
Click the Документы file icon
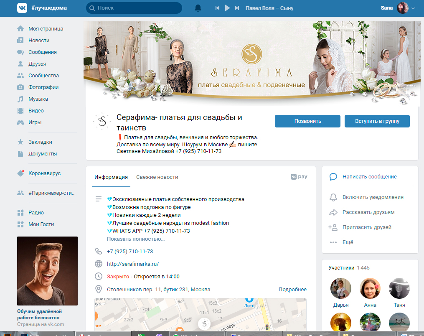pos(20,154)
